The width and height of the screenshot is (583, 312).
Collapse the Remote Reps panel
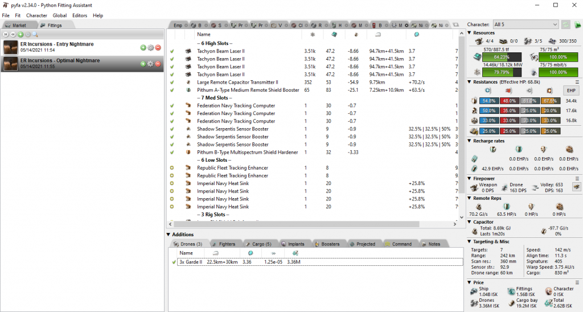pos(470,198)
